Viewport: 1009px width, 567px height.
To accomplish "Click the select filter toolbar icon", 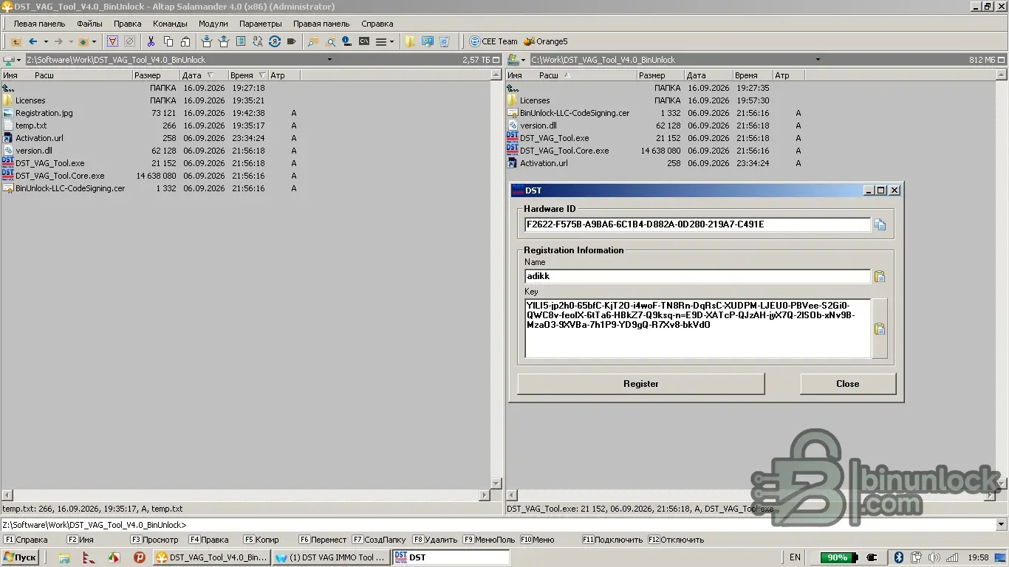I will pos(112,41).
